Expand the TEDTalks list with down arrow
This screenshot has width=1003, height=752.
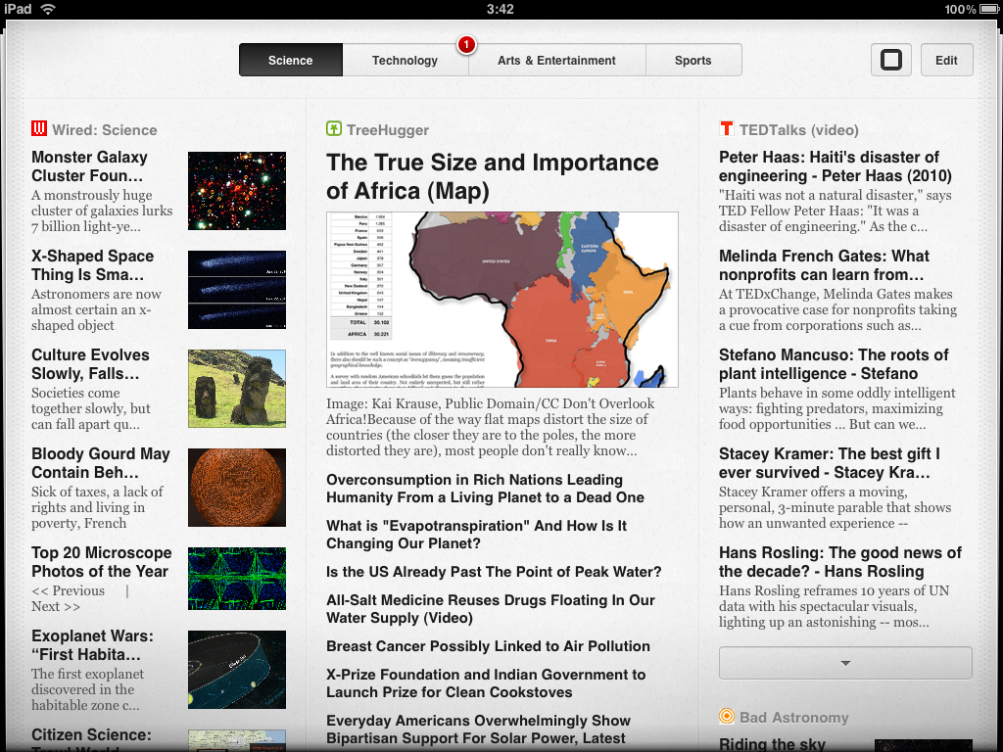(845, 663)
